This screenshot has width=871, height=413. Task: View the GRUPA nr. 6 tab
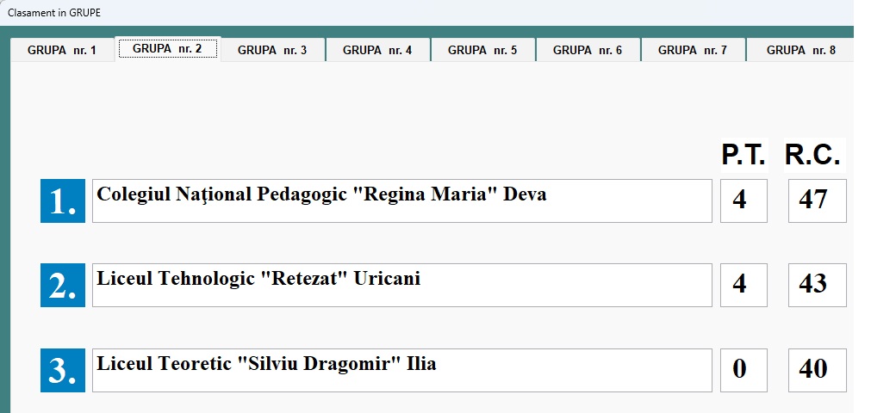(588, 50)
